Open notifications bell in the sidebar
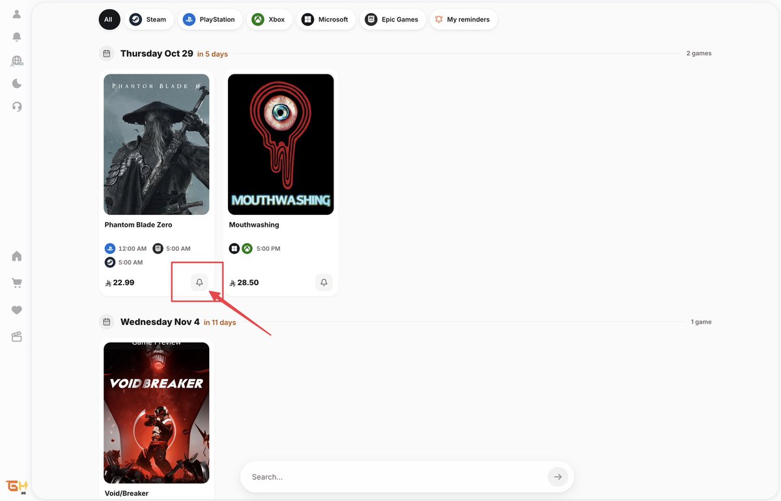Viewport: 781px width, 501px height. pos(16,37)
